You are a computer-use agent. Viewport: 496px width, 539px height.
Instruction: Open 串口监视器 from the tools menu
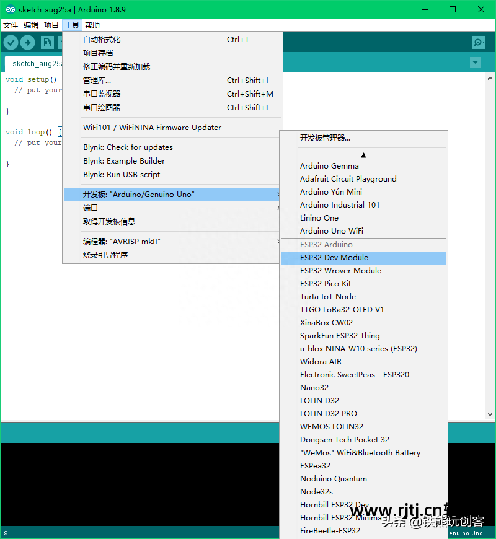click(x=173, y=94)
